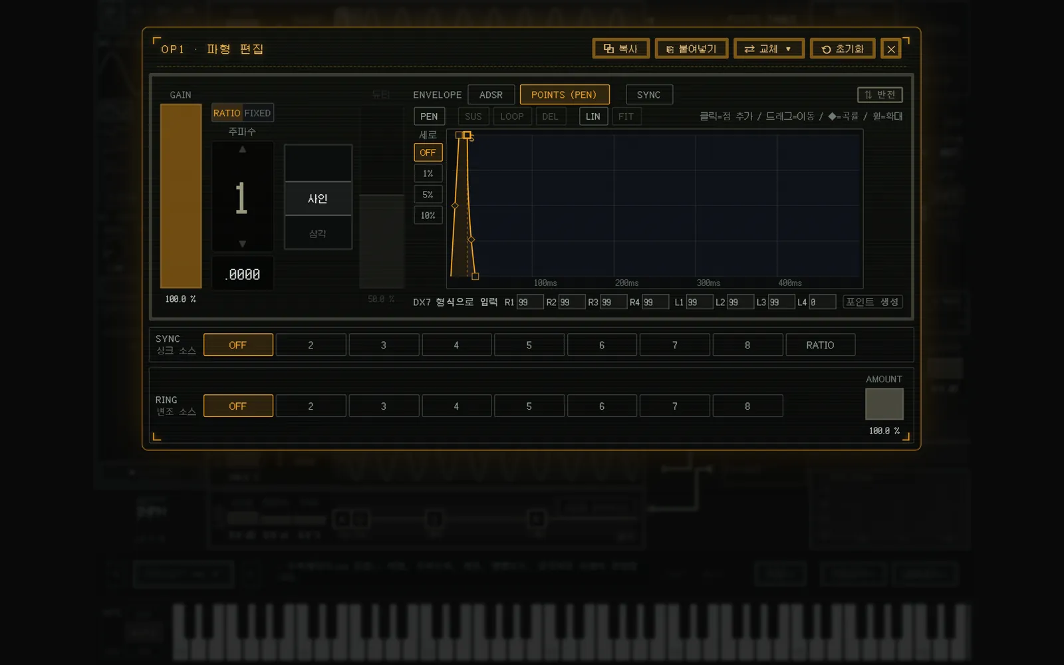Screen dimensions: 1064x665
Task: Set SYNC source to operator 3
Action: coord(384,345)
